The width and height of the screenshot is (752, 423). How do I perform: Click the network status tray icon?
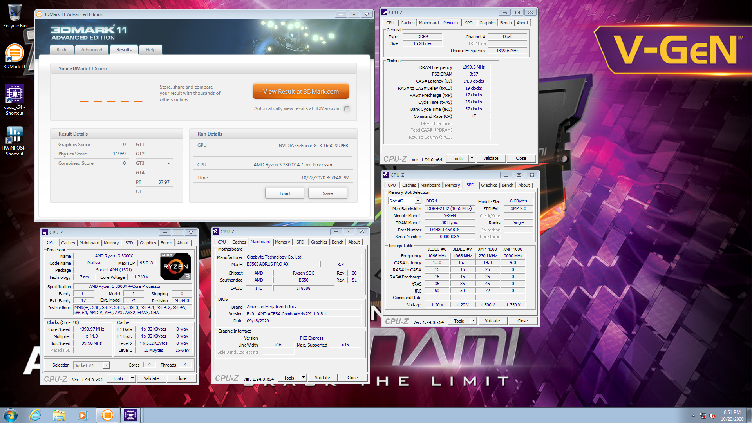703,416
